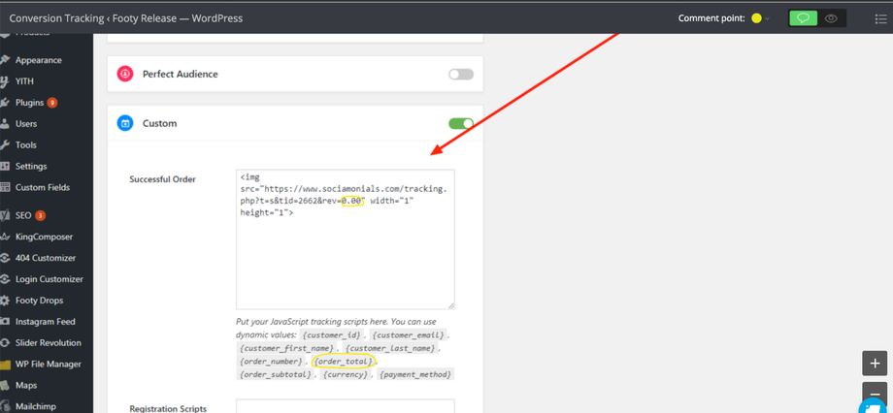Click the 404 Customizer icon
Image resolution: width=893 pixels, height=413 pixels.
(5, 258)
